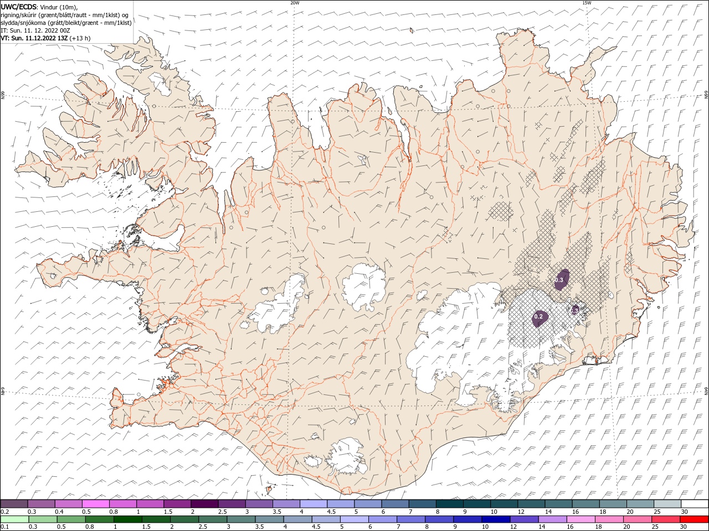Click the pale green 0.1 swatch, bottom legend row
This screenshot has height=531, width=709.
click(14, 520)
